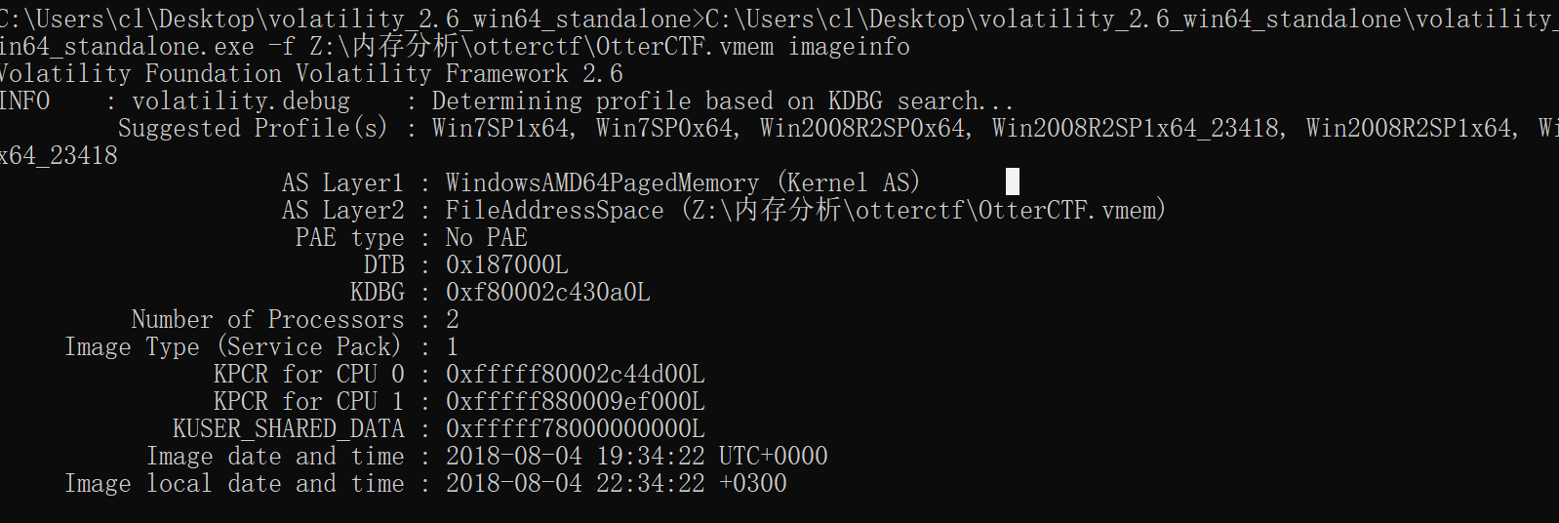
Task: Click the DTB value 0x187000L
Action: (506, 264)
